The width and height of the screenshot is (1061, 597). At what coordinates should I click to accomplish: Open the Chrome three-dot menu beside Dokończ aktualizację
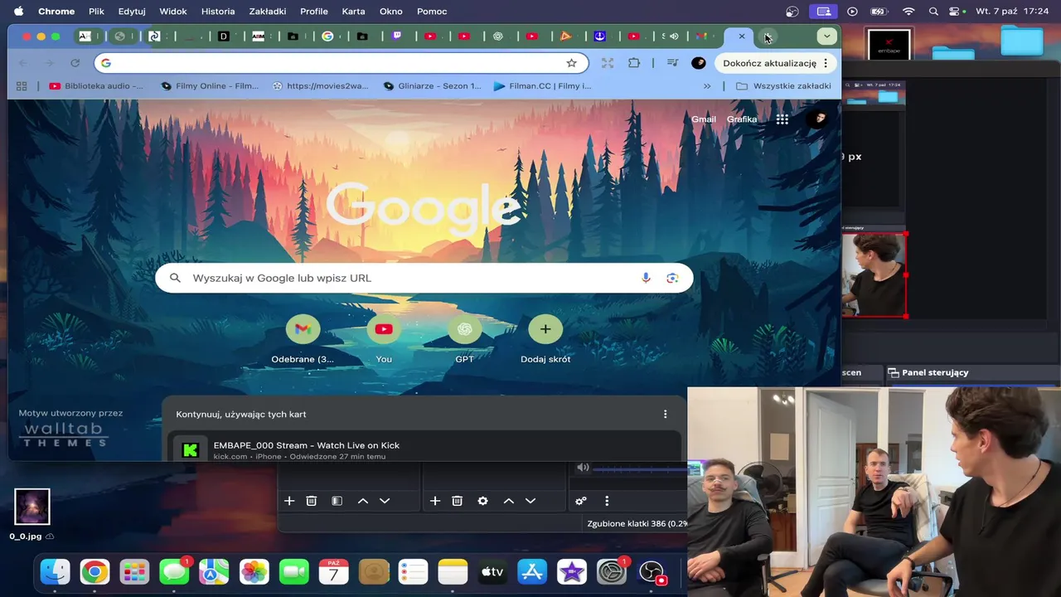(x=826, y=63)
